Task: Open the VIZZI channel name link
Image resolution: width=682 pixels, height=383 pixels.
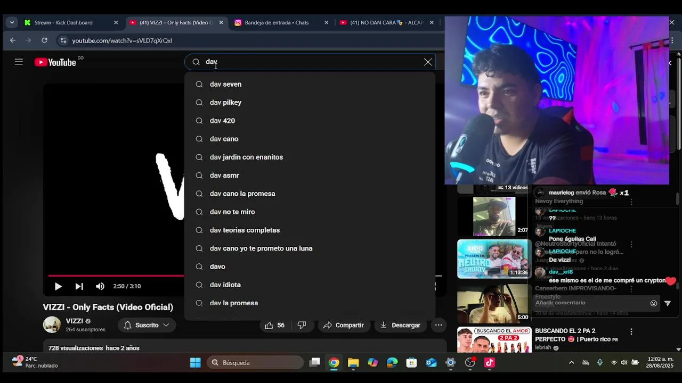Action: [x=74, y=321]
